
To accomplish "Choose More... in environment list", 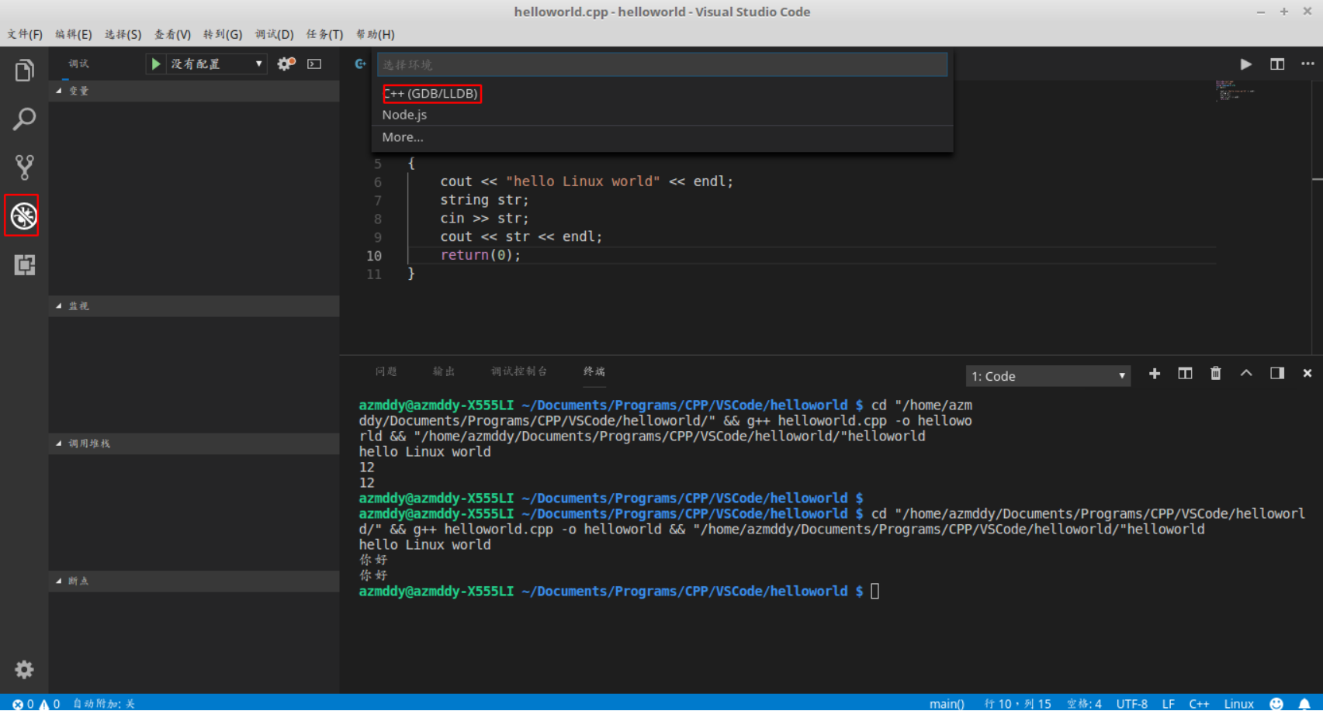I will pos(662,137).
